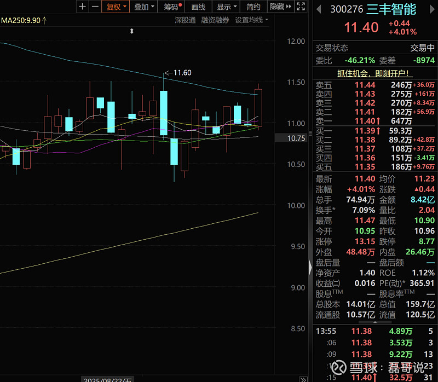438x382 pixels.
Task: Click the current price 11.40 header
Action: click(361, 27)
